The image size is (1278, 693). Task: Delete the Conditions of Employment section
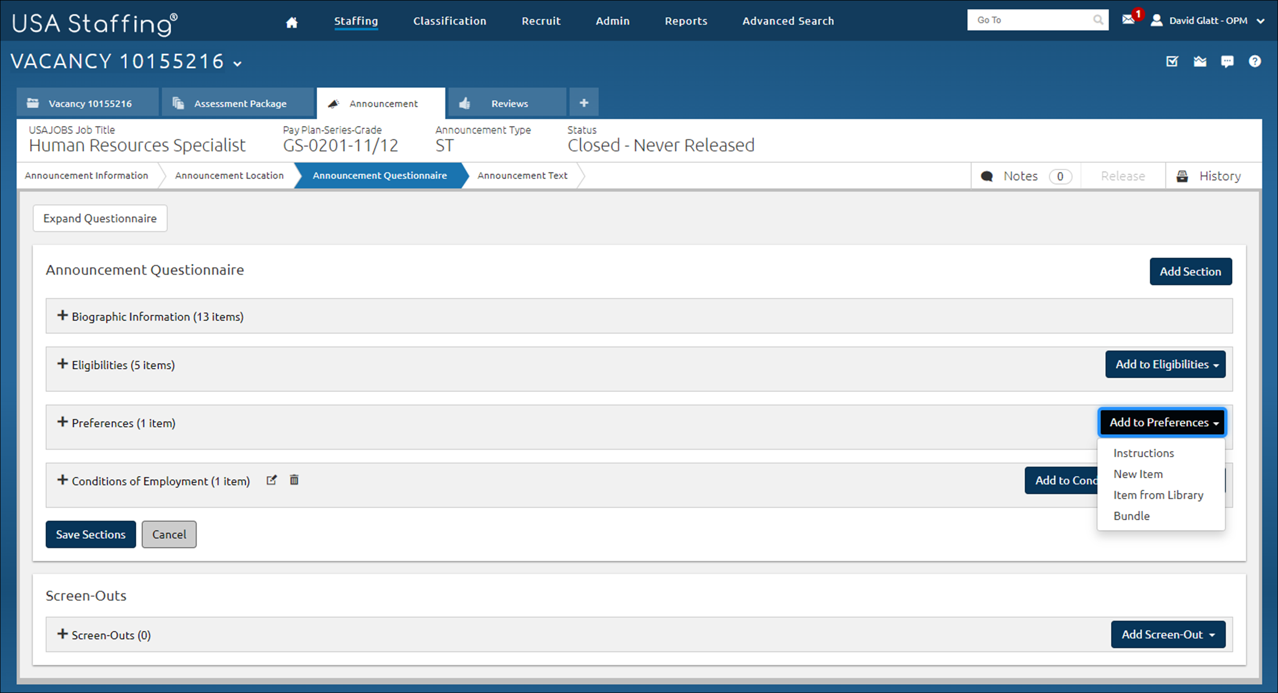(294, 480)
